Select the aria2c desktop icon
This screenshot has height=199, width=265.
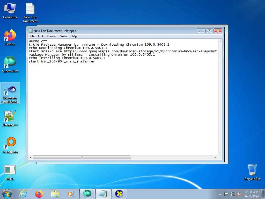click(10, 172)
